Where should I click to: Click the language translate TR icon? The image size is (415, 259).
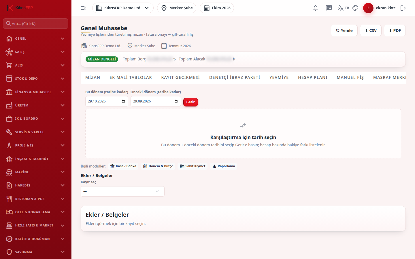tap(343, 8)
